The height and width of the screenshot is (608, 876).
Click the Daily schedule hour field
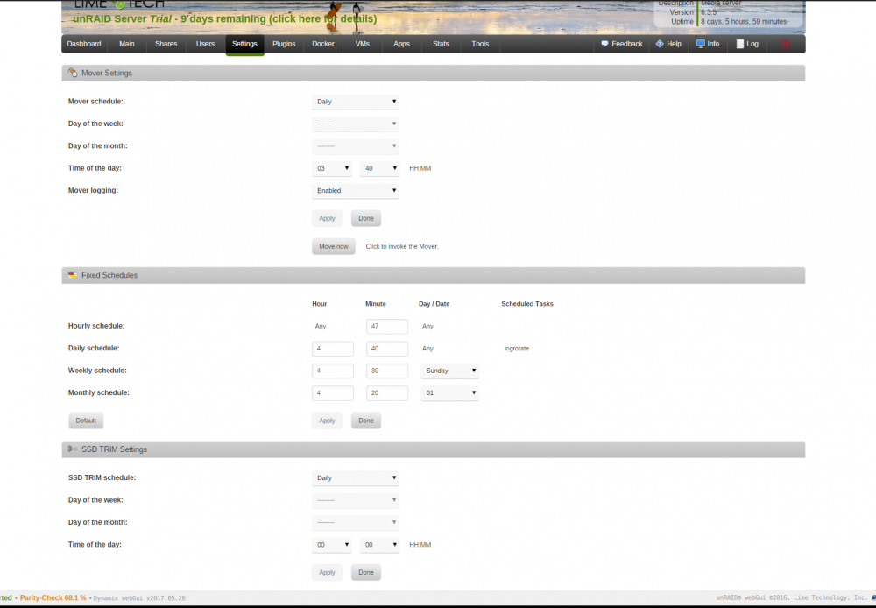(x=333, y=349)
